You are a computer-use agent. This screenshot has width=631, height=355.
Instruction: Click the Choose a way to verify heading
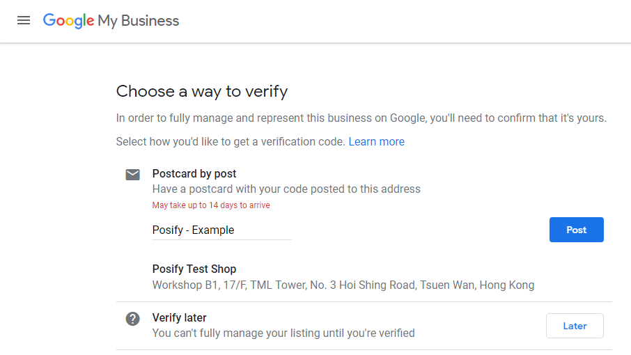201,92
